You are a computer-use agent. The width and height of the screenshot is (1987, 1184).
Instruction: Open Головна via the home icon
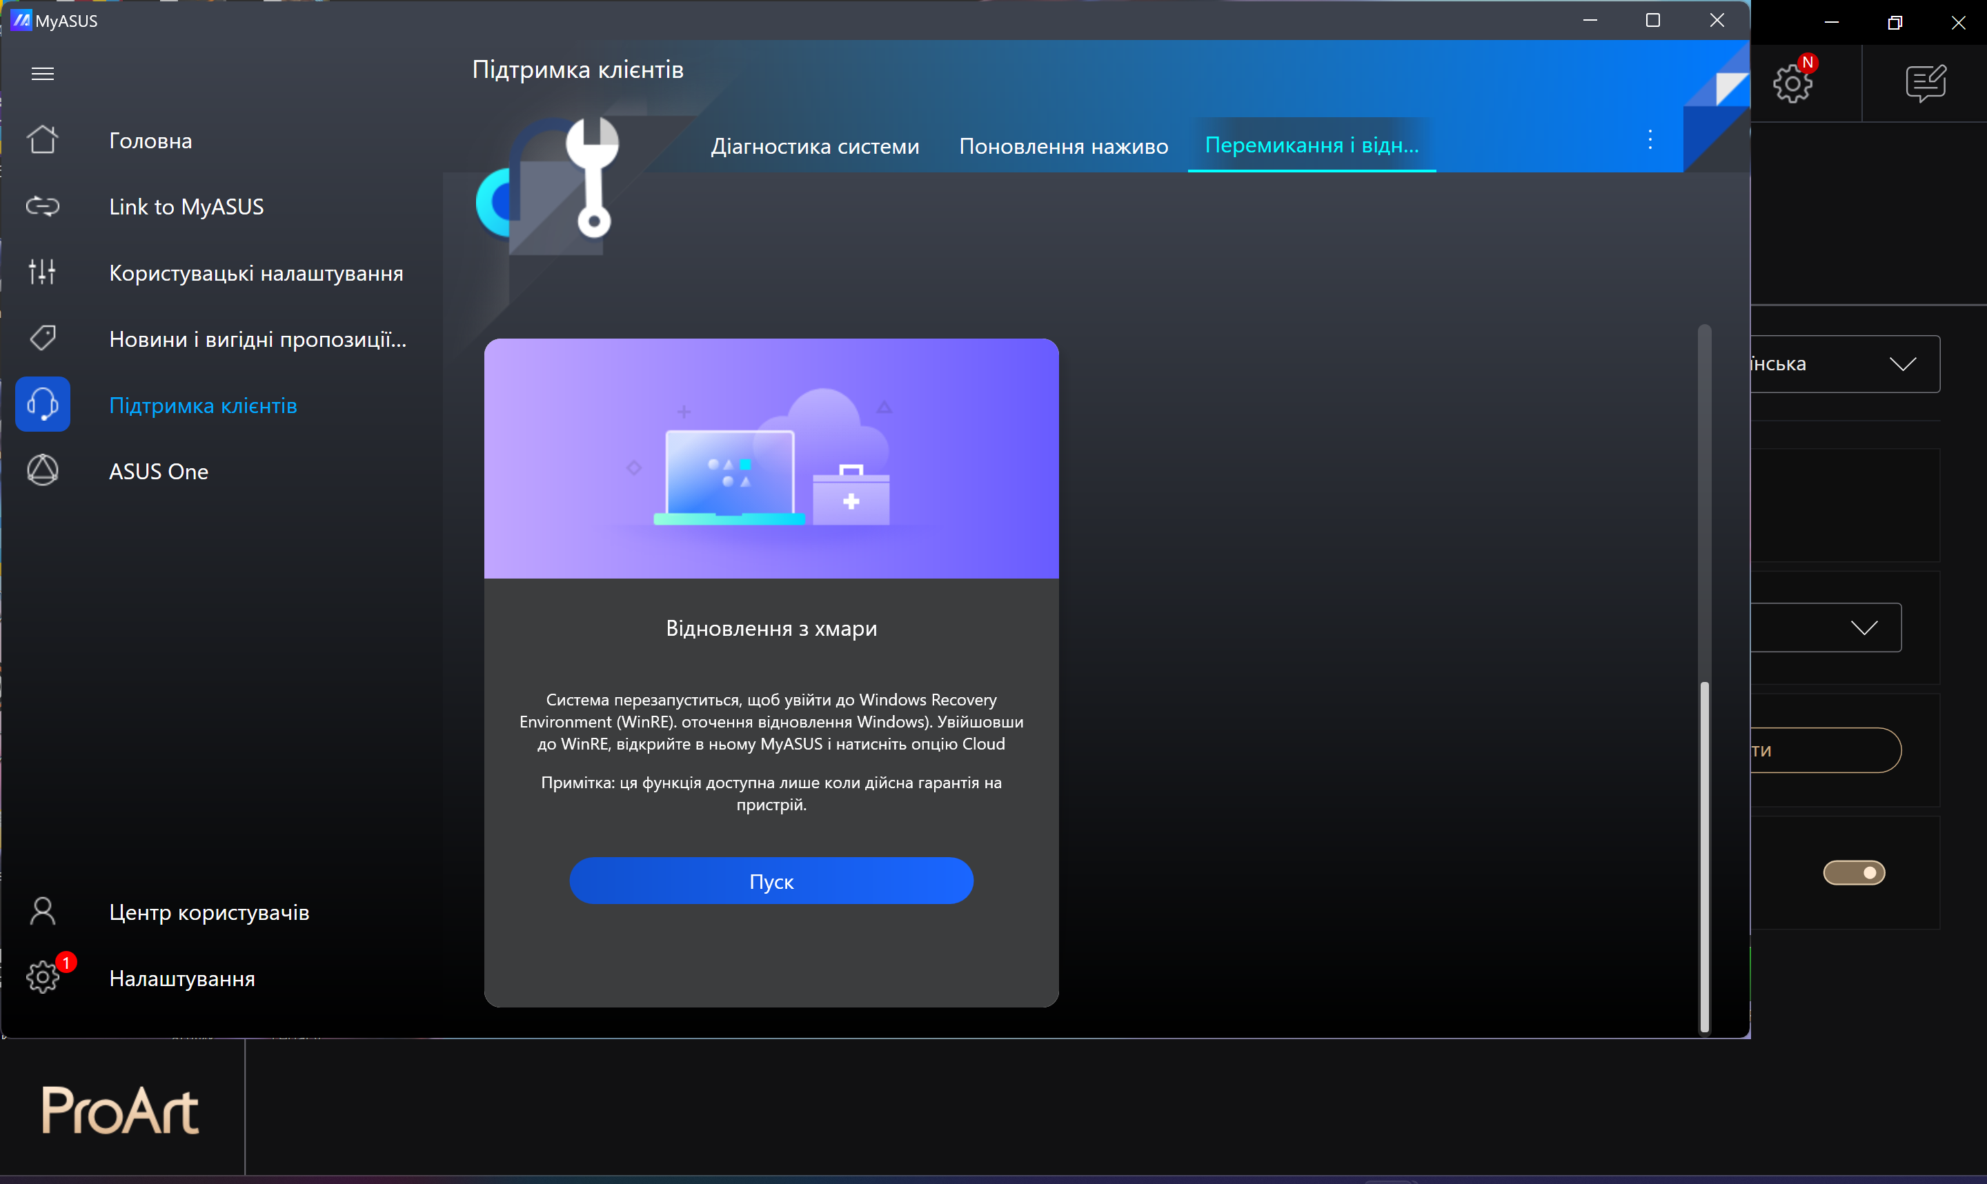click(42, 141)
